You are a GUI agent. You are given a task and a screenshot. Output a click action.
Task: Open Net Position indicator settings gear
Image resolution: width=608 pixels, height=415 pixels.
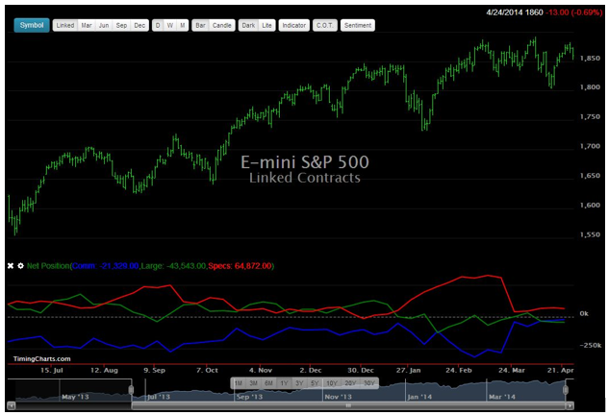point(20,265)
